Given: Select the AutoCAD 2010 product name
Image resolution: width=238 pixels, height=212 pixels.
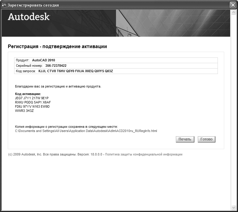Looking at the screenshot, I should [44, 60].
